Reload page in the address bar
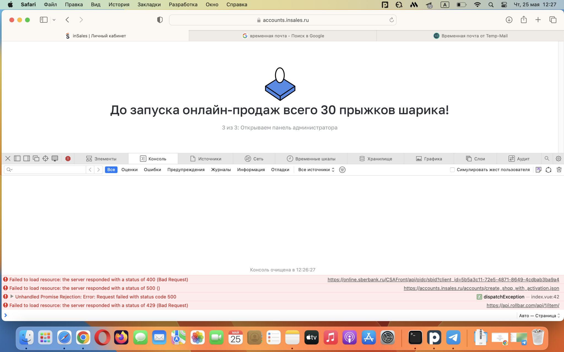 391,20
